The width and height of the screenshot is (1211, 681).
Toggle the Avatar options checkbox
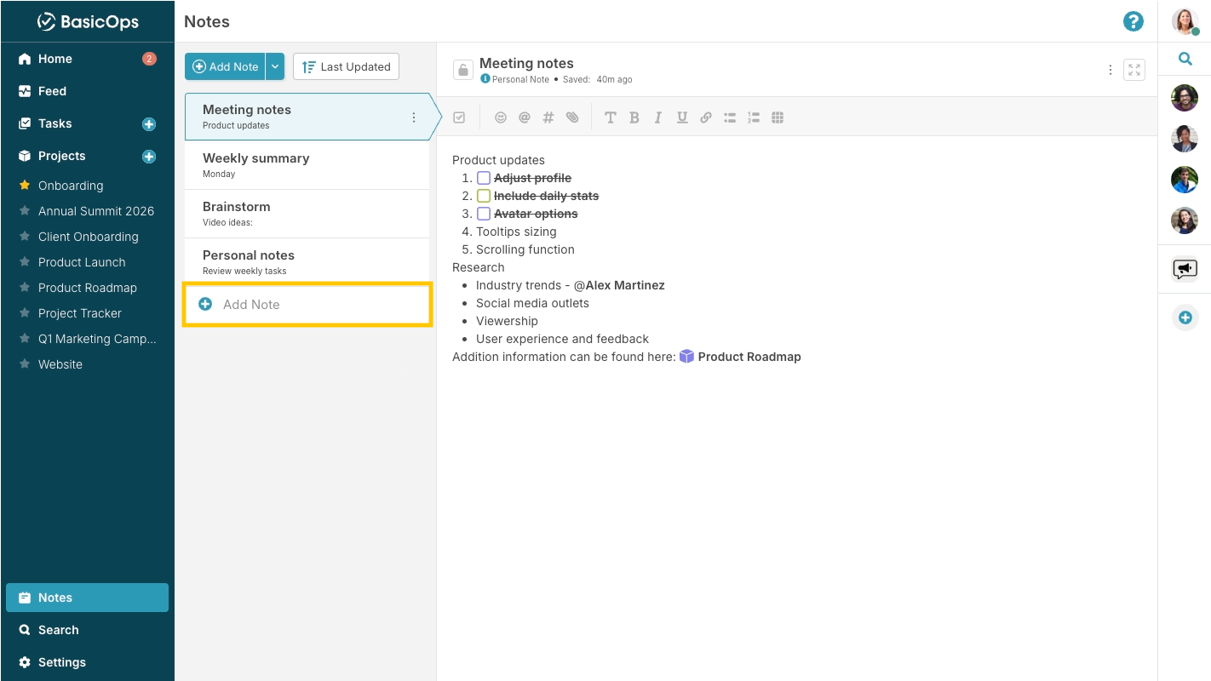coord(484,214)
